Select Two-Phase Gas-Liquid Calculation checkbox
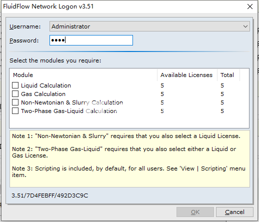The height and width of the screenshot is (222, 259). coord(15,111)
